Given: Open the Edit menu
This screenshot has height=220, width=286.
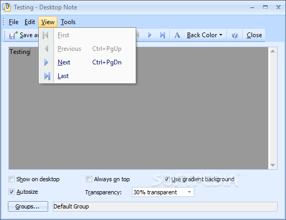Looking at the screenshot, I should [30, 22].
